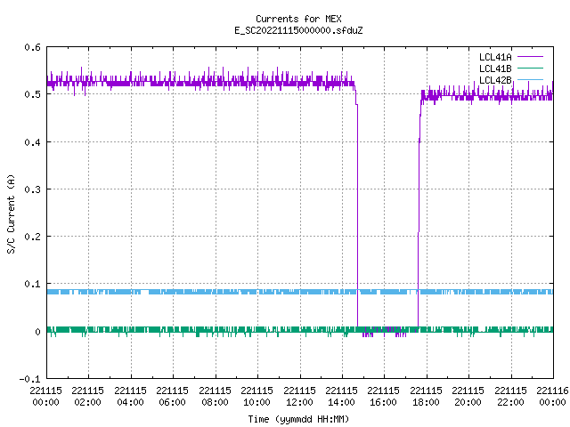Screen dimensions: 570x427
Task: Click the y-axis tick value 0.3
Action: [32, 189]
